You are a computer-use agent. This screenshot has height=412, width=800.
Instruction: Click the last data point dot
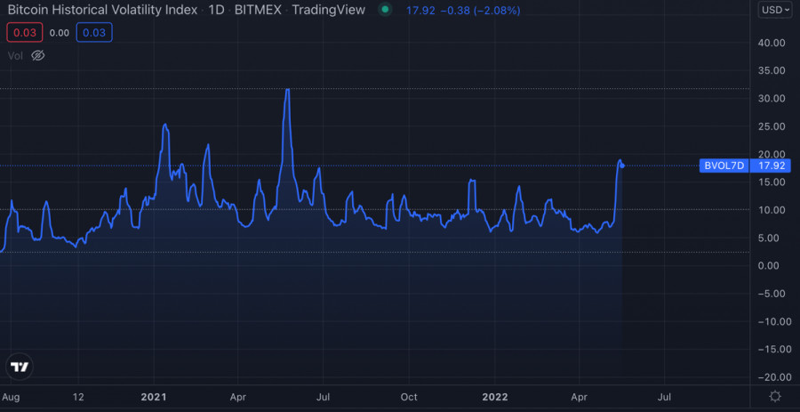click(622, 165)
